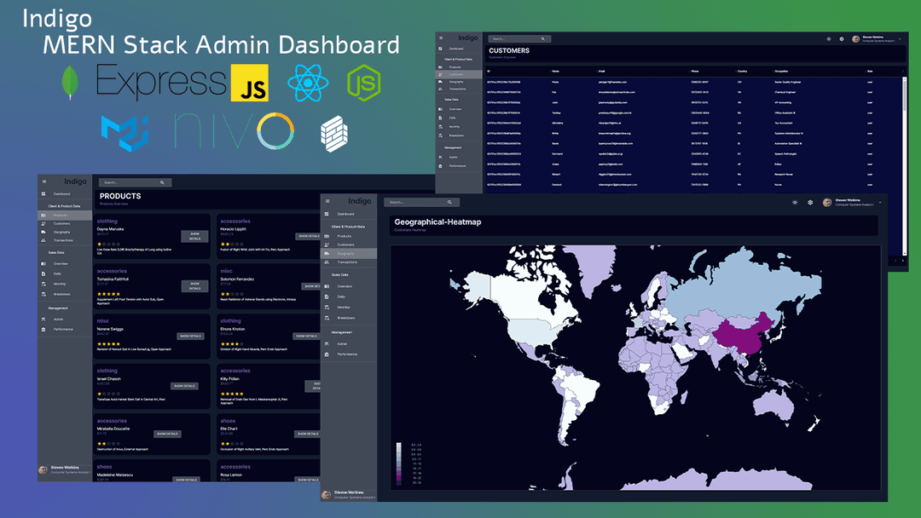Open Overview in Geography window sidebar
Image resolution: width=921 pixels, height=518 pixels.
pos(349,286)
